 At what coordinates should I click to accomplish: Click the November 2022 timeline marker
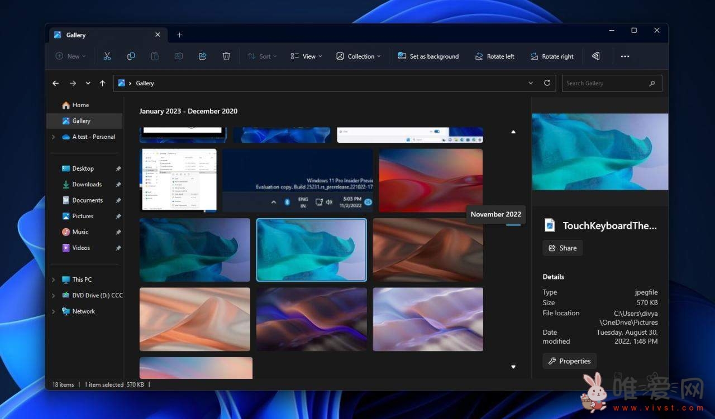pyautogui.click(x=513, y=224)
